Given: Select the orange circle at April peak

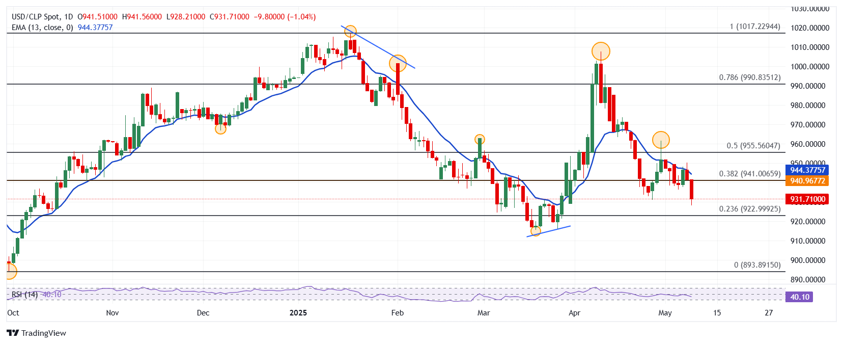Looking at the screenshot, I should 601,51.
